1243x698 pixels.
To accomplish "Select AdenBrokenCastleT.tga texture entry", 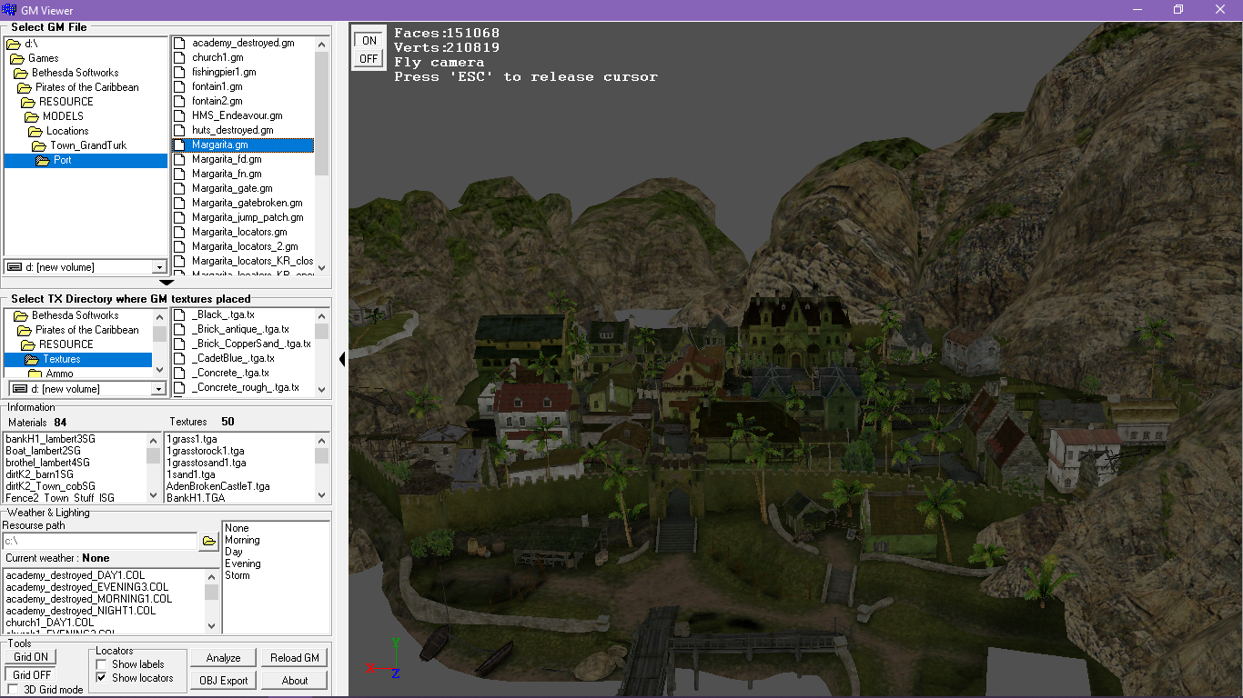I will (x=218, y=486).
